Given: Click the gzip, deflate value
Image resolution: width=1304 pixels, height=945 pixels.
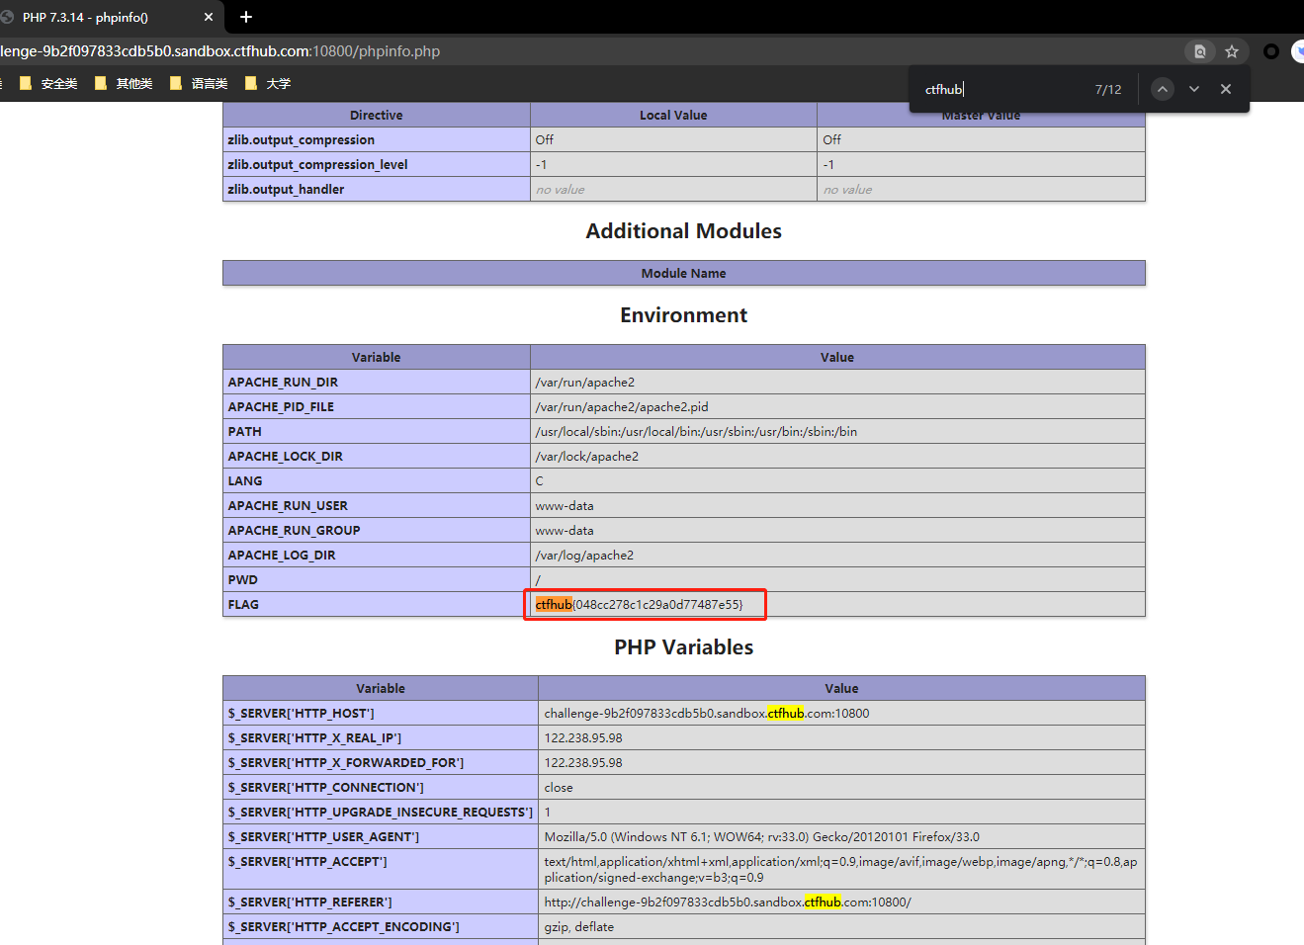Looking at the screenshot, I should coord(579,926).
